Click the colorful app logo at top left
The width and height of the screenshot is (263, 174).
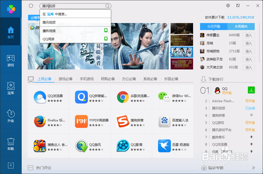coord(11,9)
